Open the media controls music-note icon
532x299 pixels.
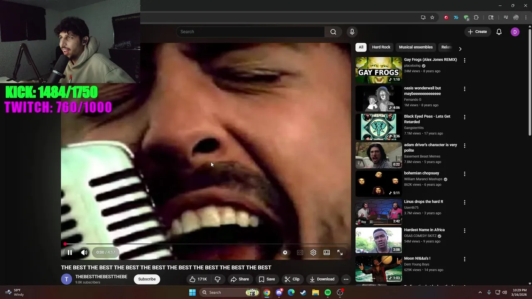[506, 17]
